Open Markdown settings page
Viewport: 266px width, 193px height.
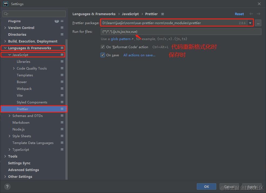tap(21, 123)
